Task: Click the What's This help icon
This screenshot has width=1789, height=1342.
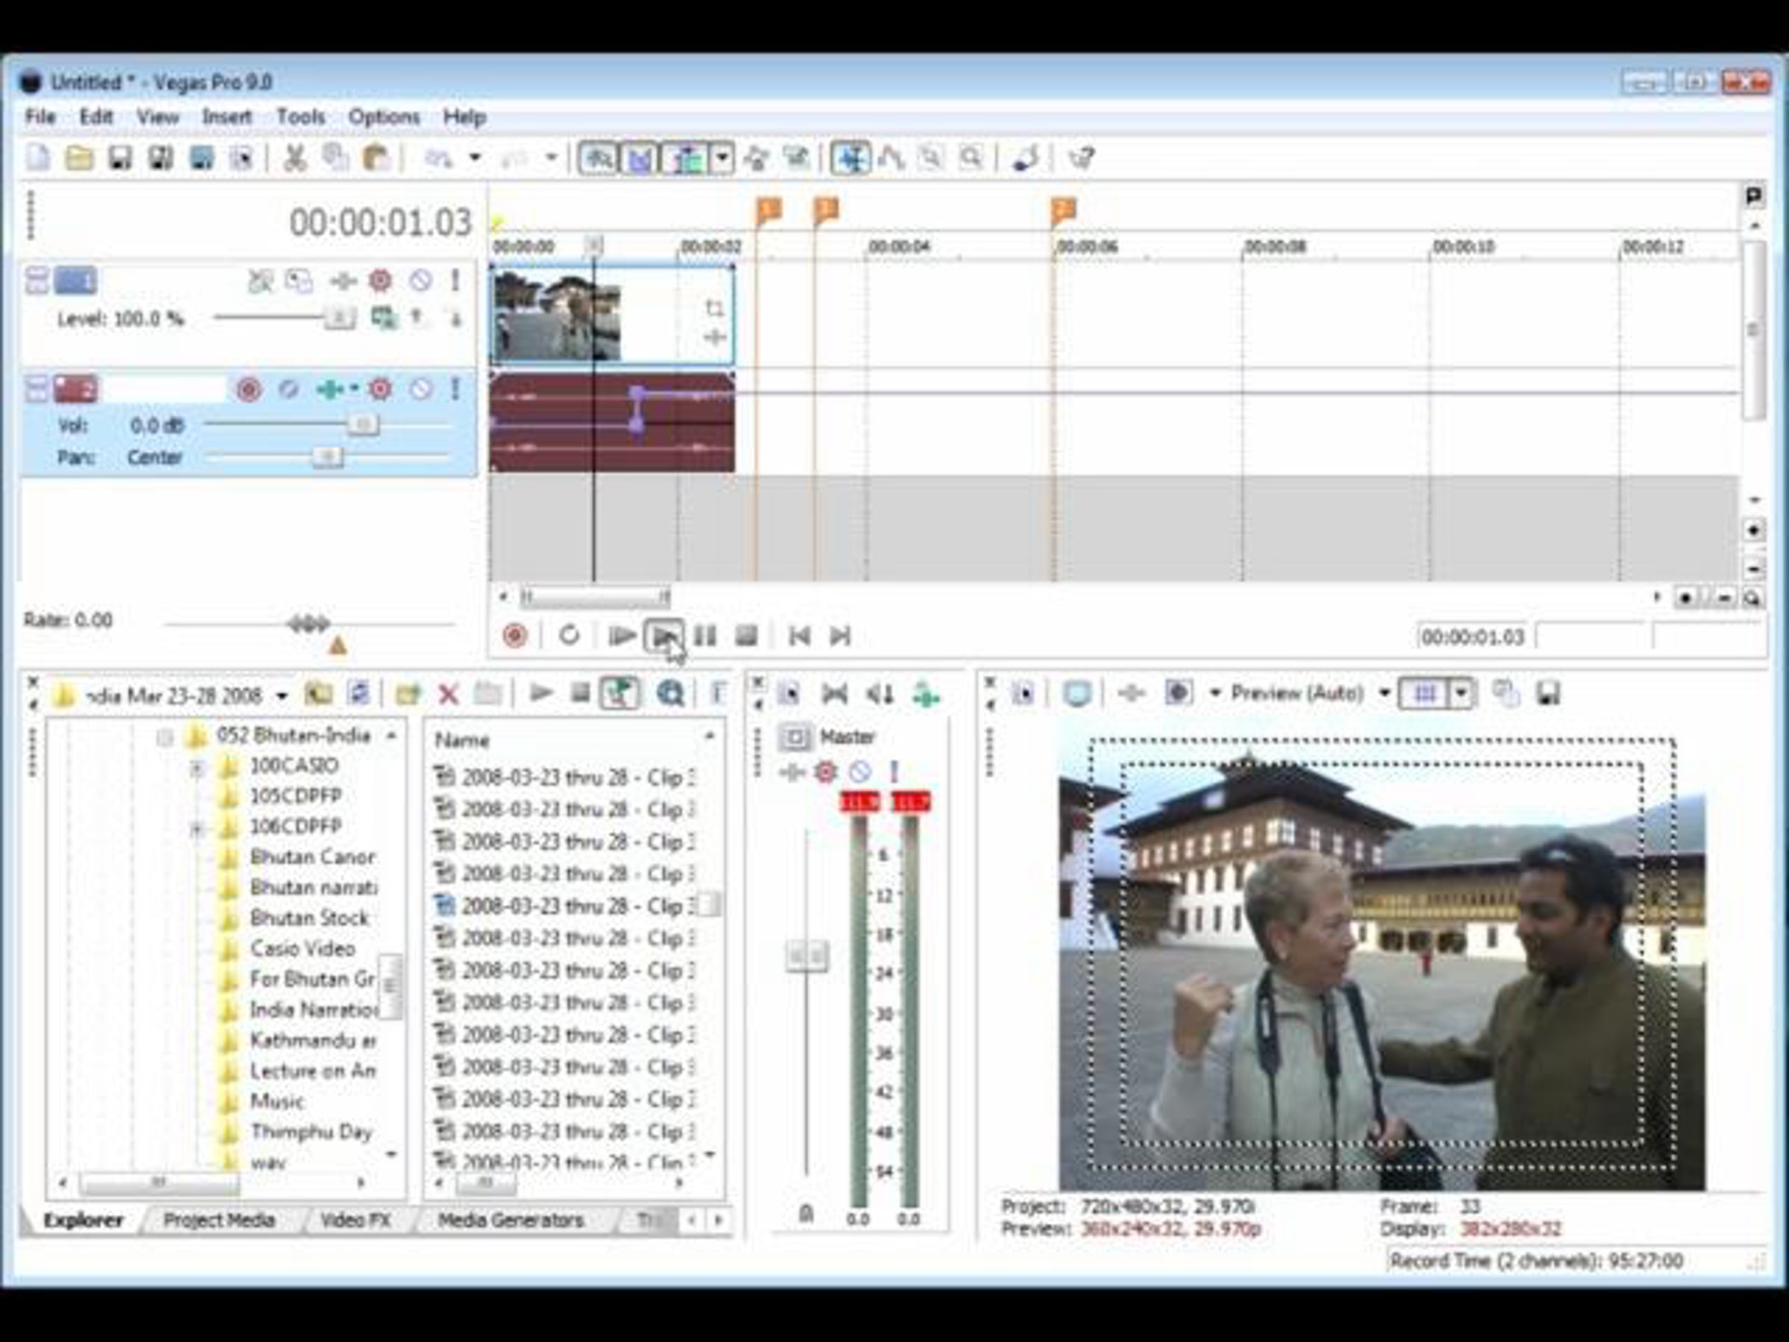Action: click(x=1082, y=157)
